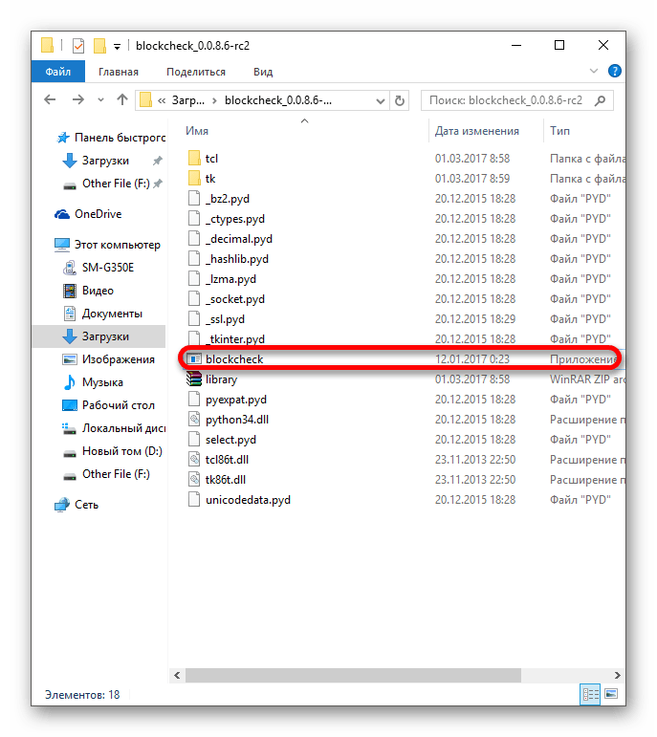Viewport: 657px width, 737px height.
Task: Open the address bar history dropdown
Action: pyautogui.click(x=381, y=100)
